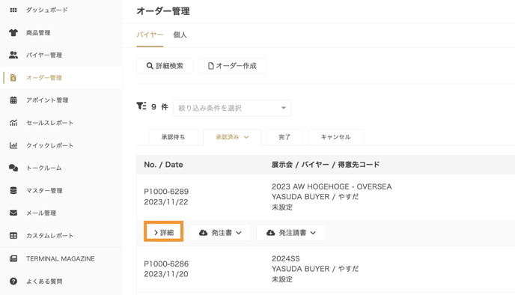Expand the 絞り込み条件を選択 dropdown
This screenshot has height=295, width=515.
(x=232, y=108)
